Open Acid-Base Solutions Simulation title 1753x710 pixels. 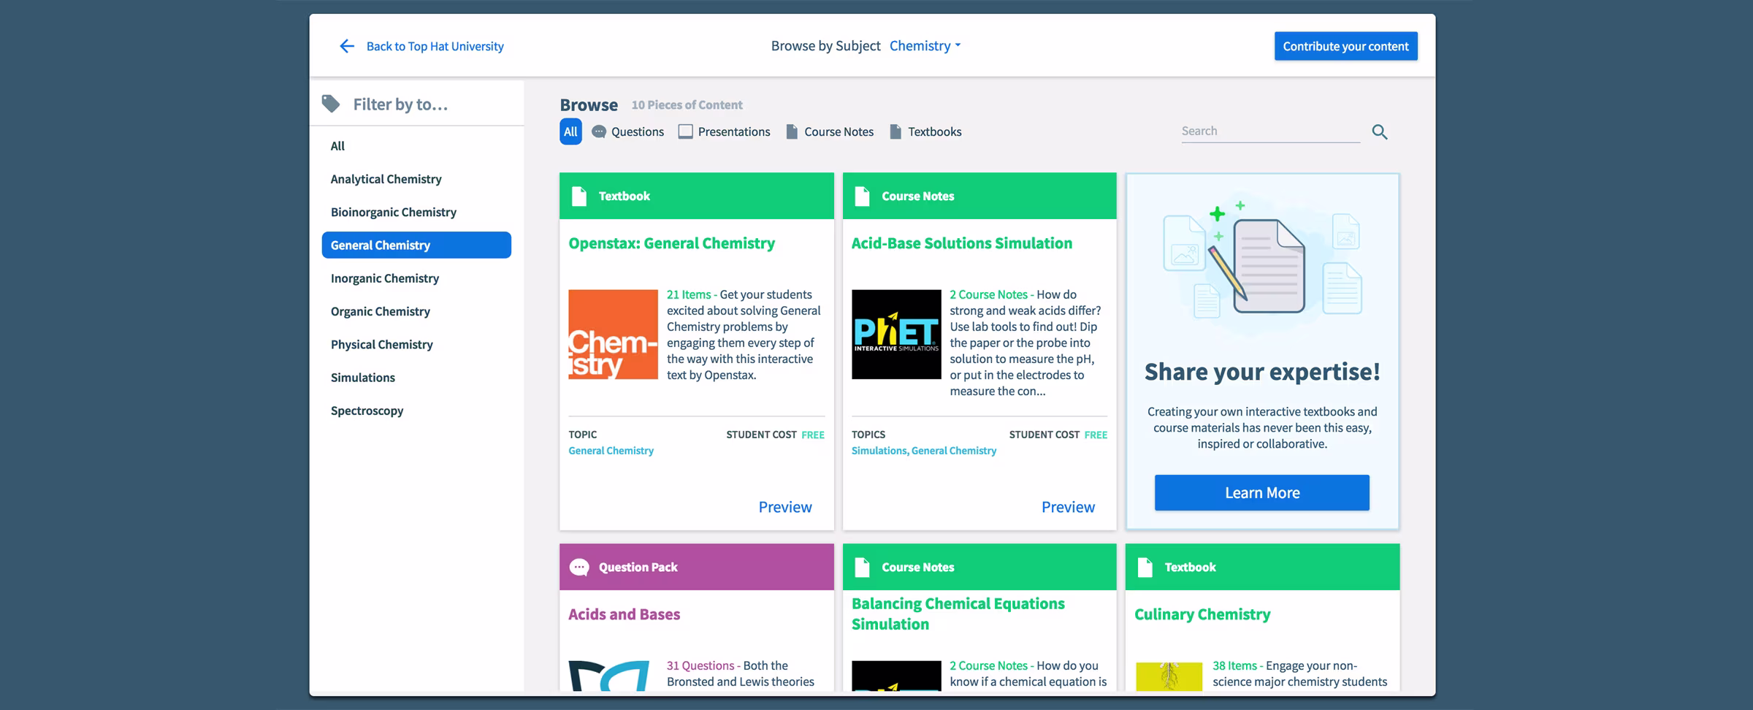[961, 243]
